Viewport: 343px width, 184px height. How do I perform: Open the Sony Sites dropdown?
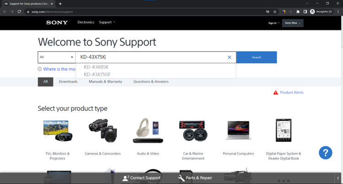293,23
